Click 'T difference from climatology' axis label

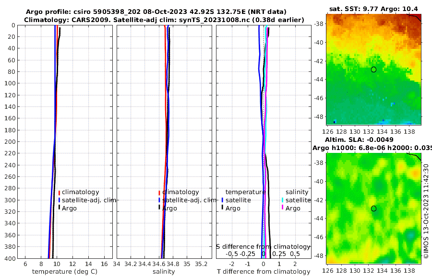[x=264, y=272]
